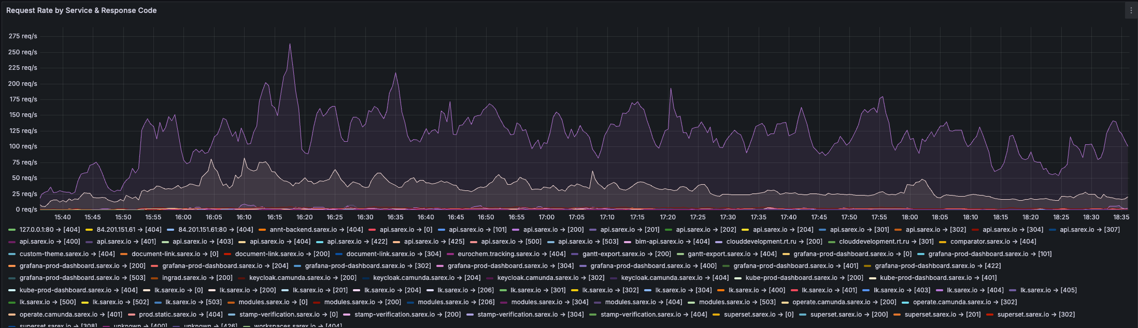Select legend entry 'clouddevelopment.rt.ru → [200]'
This screenshot has height=328, width=1138.
point(774,242)
